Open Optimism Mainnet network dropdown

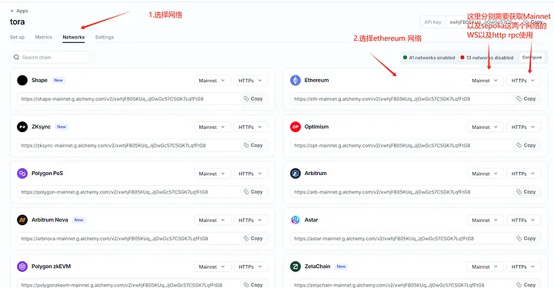(x=486, y=127)
